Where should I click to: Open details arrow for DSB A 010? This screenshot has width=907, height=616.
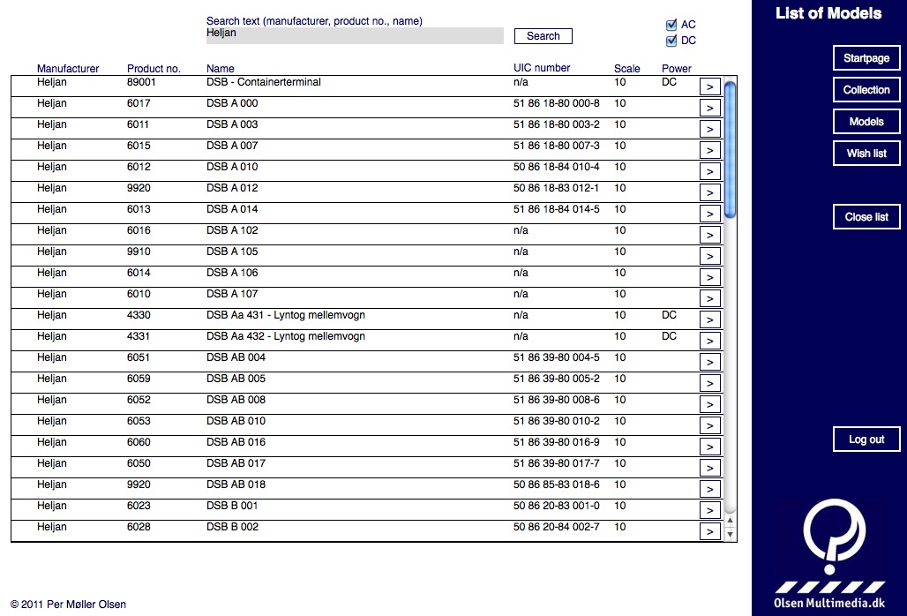[x=709, y=172]
